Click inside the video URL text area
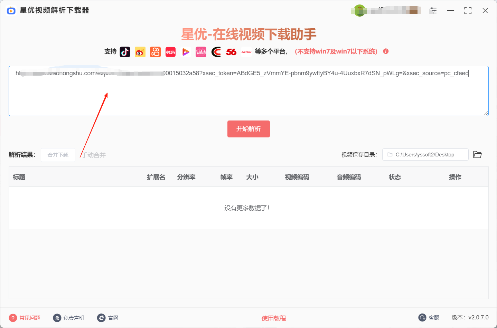 248,91
